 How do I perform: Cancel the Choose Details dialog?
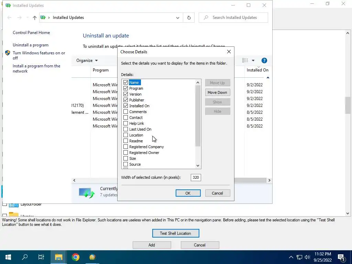pos(217,193)
